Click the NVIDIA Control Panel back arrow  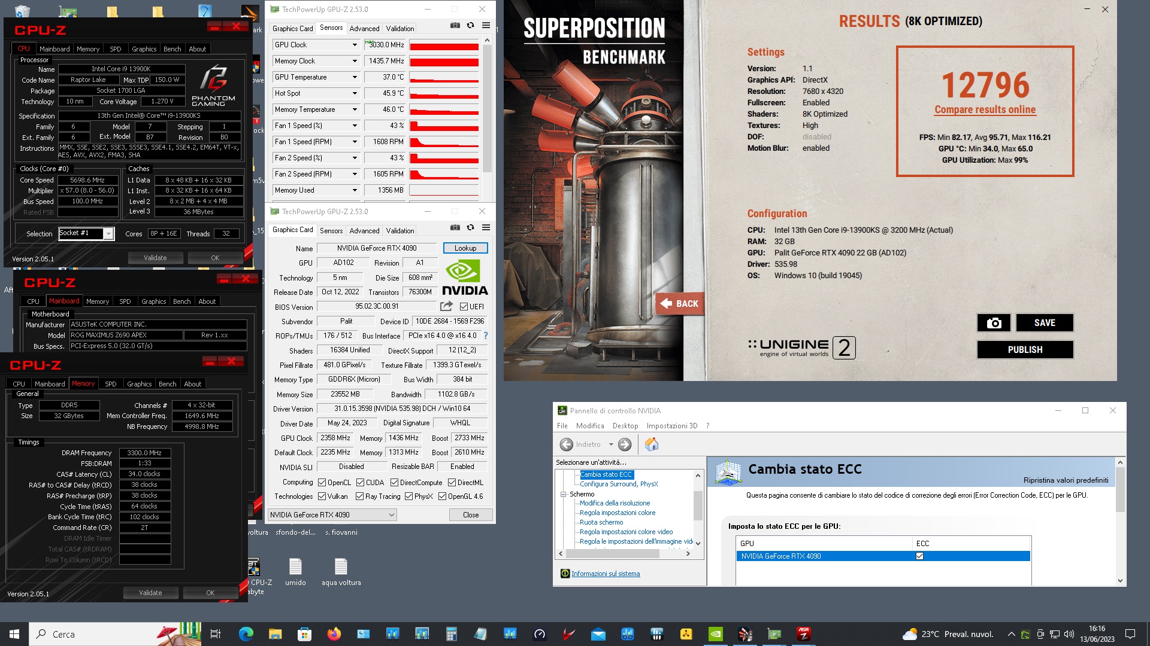[566, 444]
